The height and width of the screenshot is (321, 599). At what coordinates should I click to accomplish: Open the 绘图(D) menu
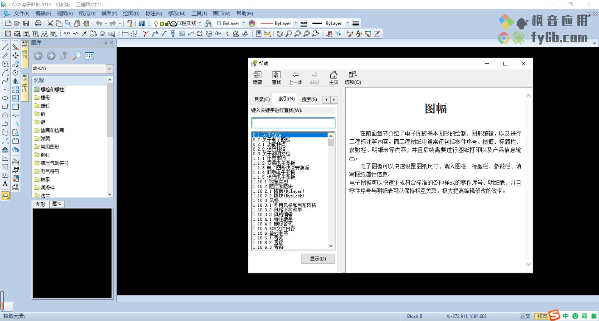(131, 13)
